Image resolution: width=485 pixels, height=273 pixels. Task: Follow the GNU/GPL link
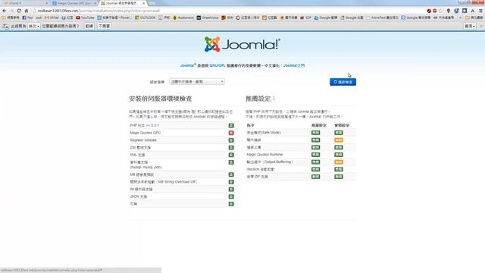click(217, 66)
